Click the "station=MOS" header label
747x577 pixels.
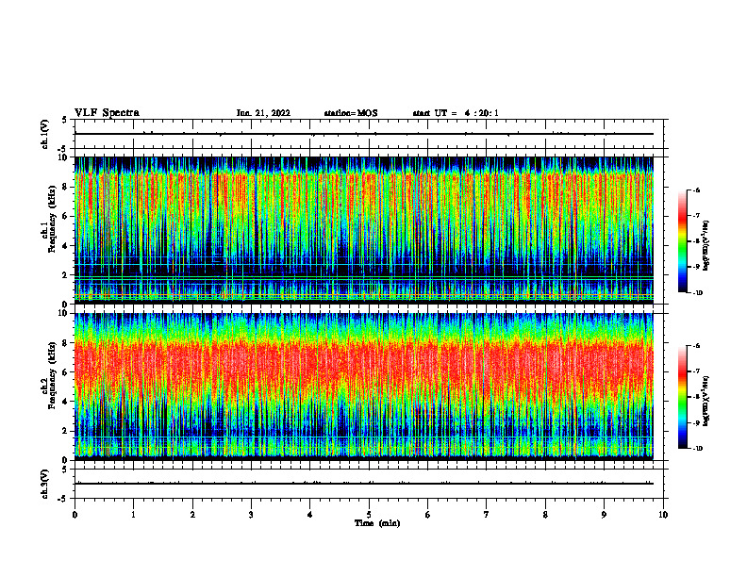pos(351,113)
